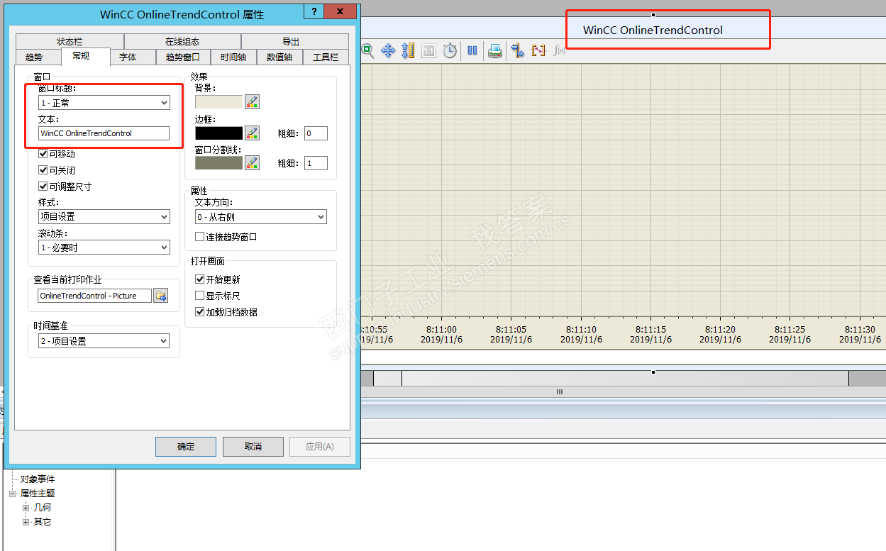Click the 取消 button
Screen dimensions: 886x551
pos(253,446)
